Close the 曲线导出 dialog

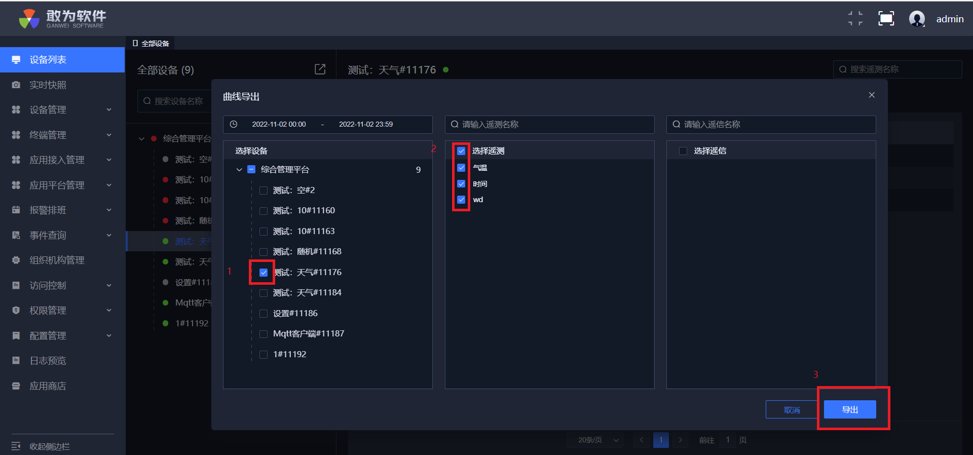(x=872, y=95)
